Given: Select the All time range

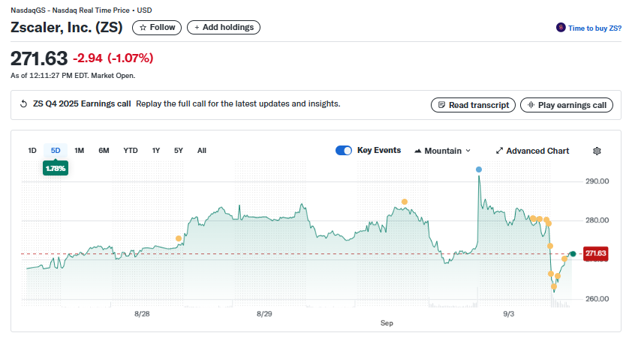Looking at the screenshot, I should tap(202, 150).
